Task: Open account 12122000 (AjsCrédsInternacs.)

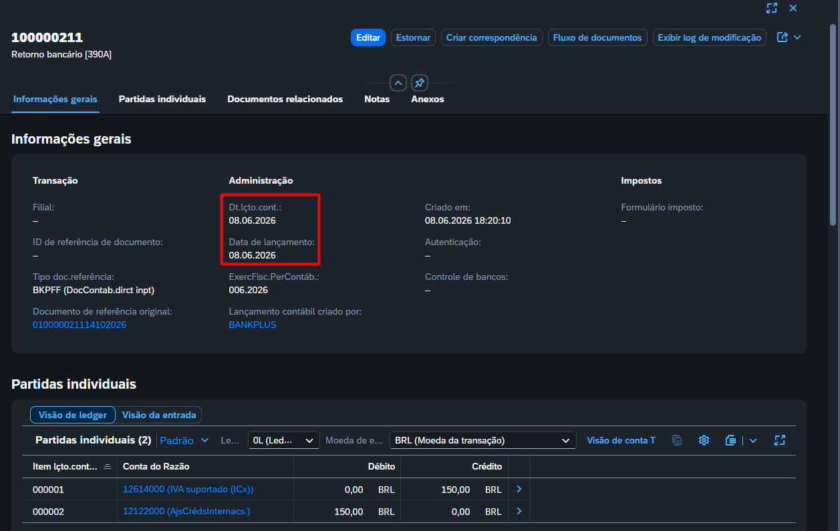Action: tap(186, 512)
